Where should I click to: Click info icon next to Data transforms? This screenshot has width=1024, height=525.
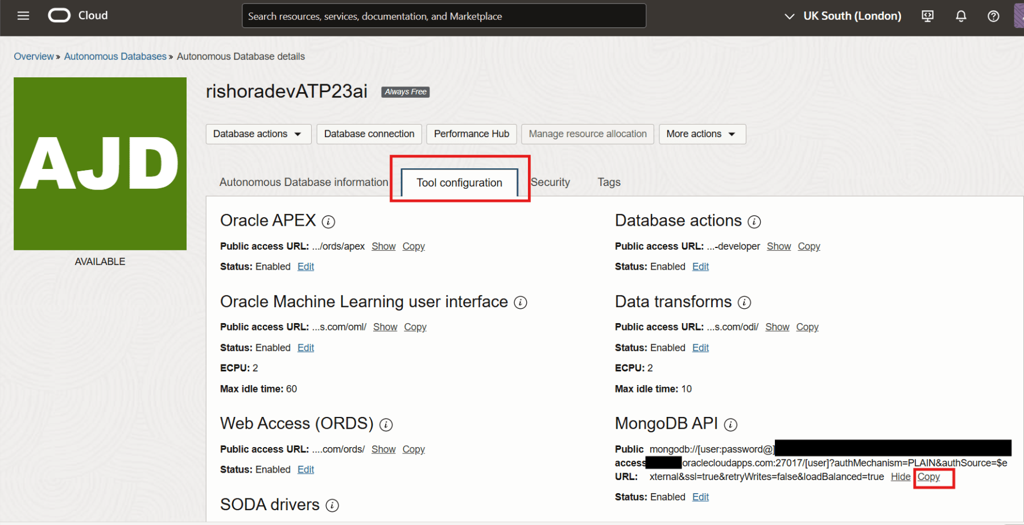[744, 303]
